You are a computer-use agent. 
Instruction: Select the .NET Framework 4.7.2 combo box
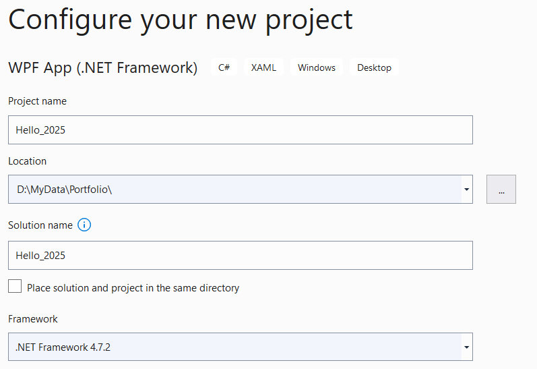(236, 347)
